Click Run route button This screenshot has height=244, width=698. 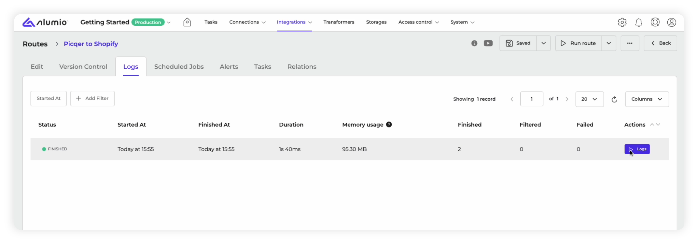(x=579, y=43)
